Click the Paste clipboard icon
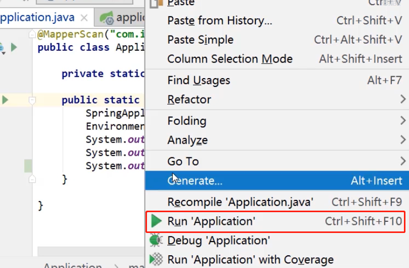Image resolution: width=409 pixels, height=268 pixels. [157, 3]
